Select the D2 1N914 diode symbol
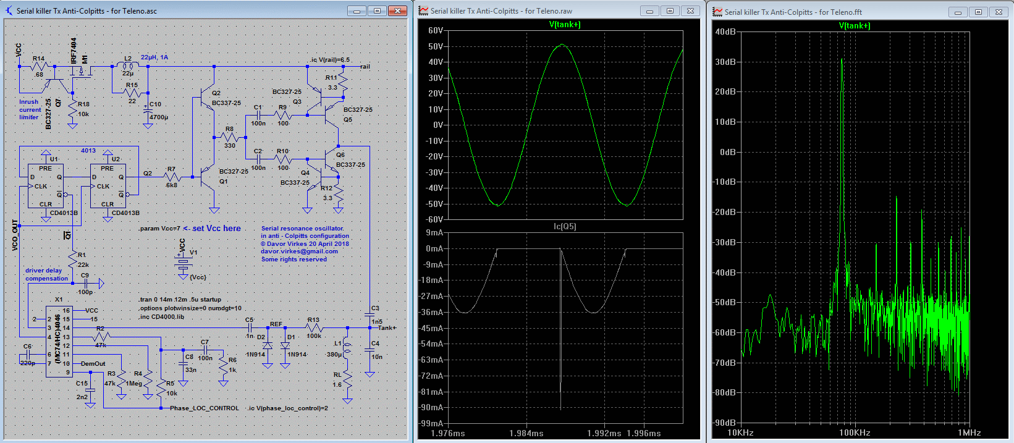1014x443 pixels. pyautogui.click(x=268, y=345)
